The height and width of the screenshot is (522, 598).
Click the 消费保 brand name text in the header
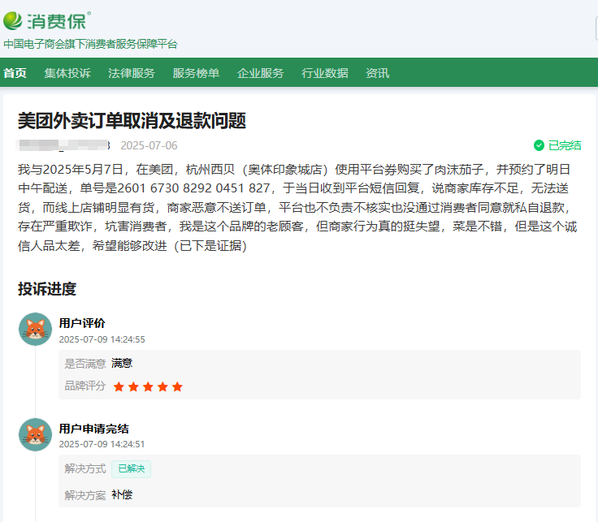click(x=56, y=21)
